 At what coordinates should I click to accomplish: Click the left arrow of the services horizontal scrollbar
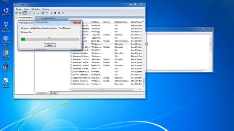click(x=71, y=90)
